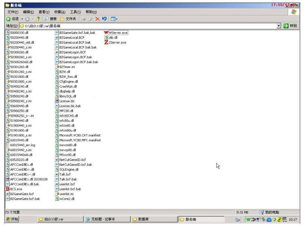The width and height of the screenshot is (304, 227).
Task: Open the 文件(F) menu
Action: (13, 12)
